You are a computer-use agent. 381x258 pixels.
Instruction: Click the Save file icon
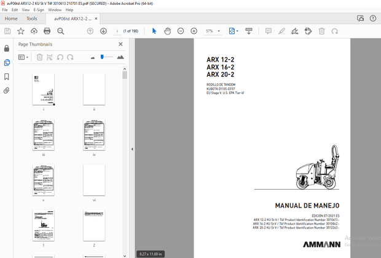[x=7, y=31]
